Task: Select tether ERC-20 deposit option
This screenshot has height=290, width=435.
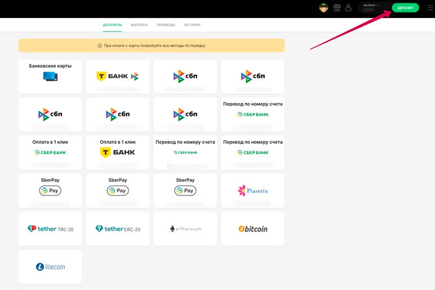Action: [117, 229]
